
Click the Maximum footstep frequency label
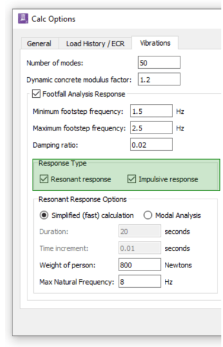pos(79,128)
